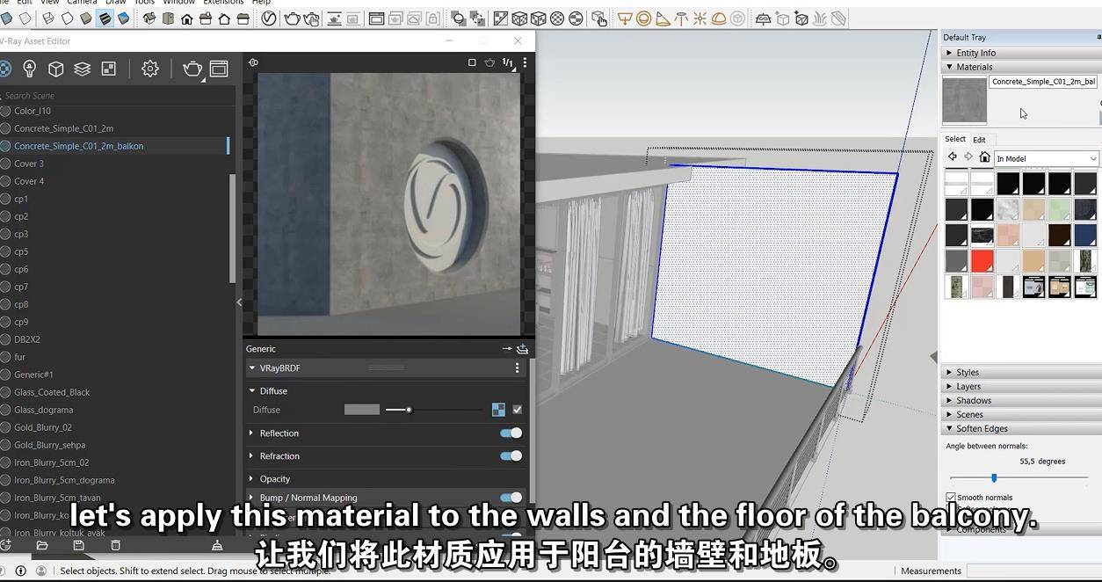
Task: Open the Extensions menu
Action: click(223, 3)
